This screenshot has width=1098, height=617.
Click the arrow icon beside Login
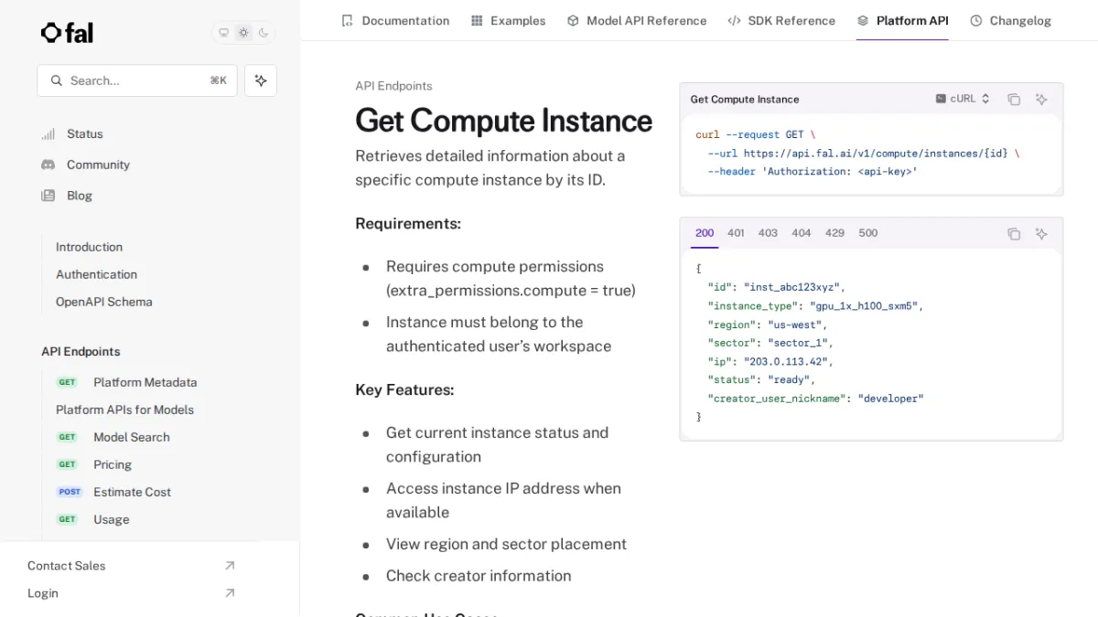click(x=230, y=593)
